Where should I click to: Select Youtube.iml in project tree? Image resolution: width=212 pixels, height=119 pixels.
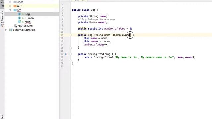(25, 26)
